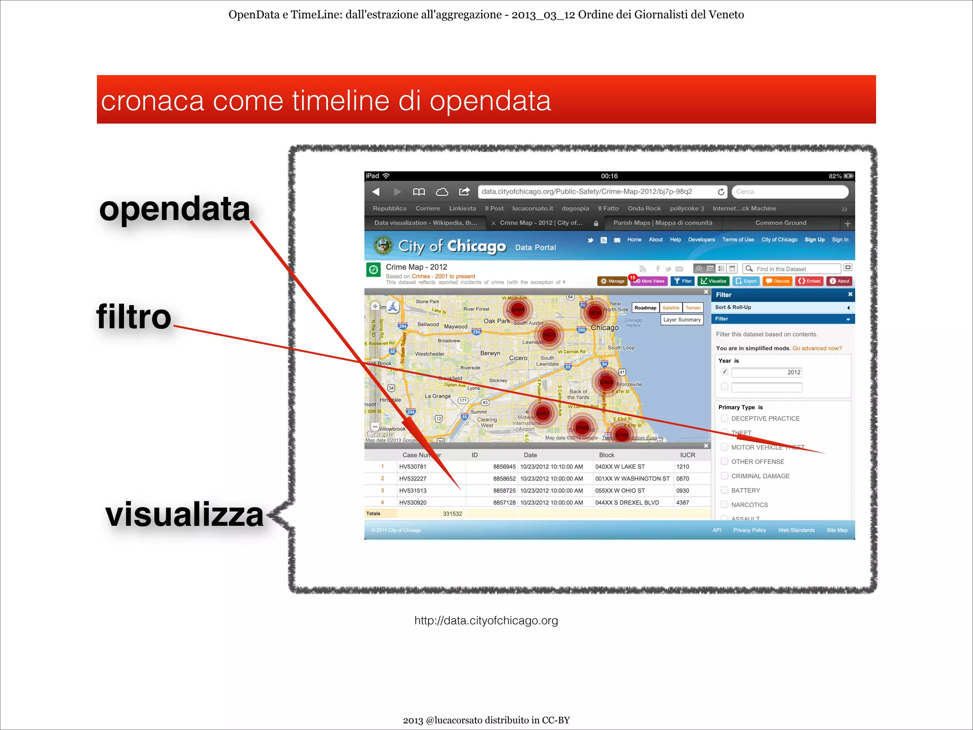Close the data table pane with X

(706, 446)
